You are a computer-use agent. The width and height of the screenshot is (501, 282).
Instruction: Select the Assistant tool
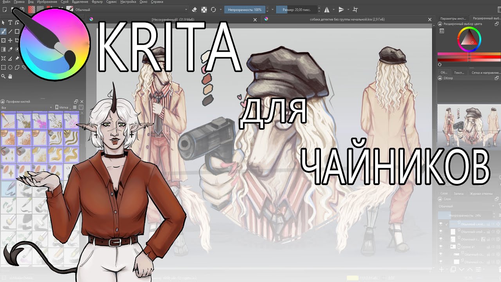tap(3, 58)
